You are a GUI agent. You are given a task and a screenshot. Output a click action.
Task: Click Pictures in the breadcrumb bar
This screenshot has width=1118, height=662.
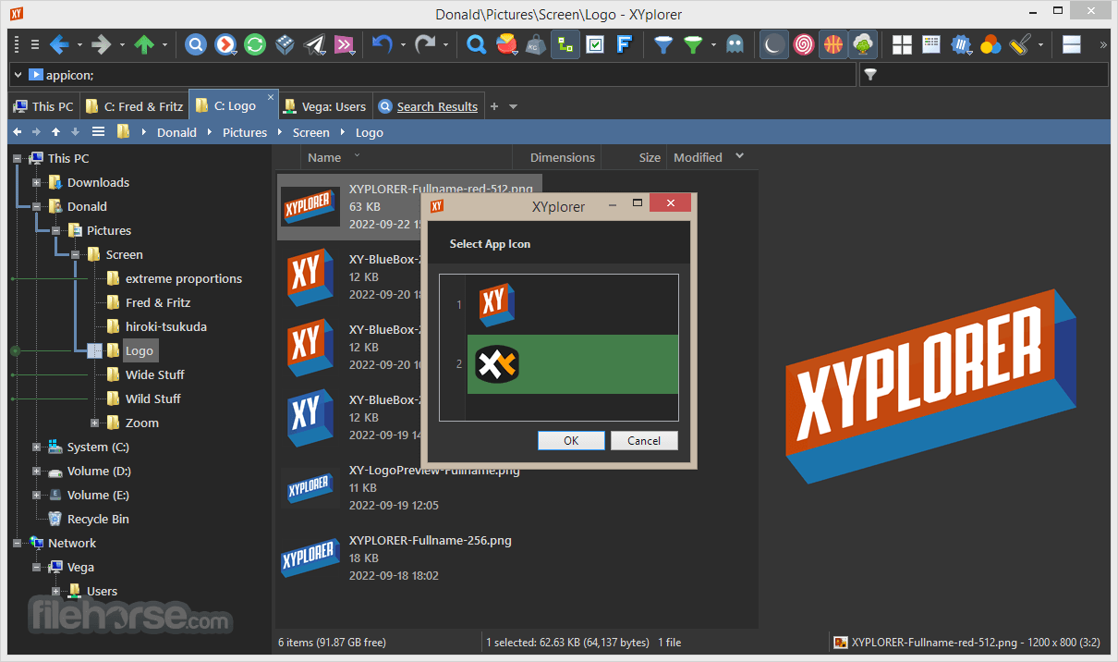click(x=245, y=132)
